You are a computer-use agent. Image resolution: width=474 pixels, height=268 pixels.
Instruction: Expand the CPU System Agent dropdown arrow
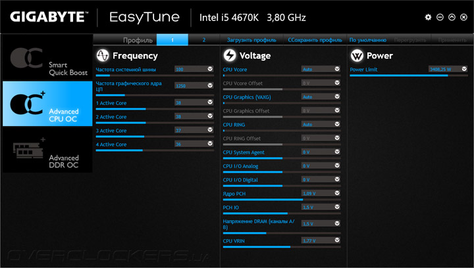pos(337,152)
